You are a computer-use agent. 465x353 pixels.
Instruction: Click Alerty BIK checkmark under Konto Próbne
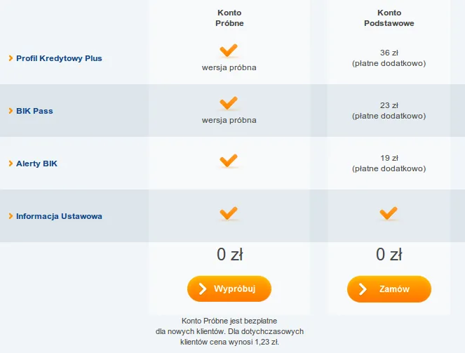point(229,161)
